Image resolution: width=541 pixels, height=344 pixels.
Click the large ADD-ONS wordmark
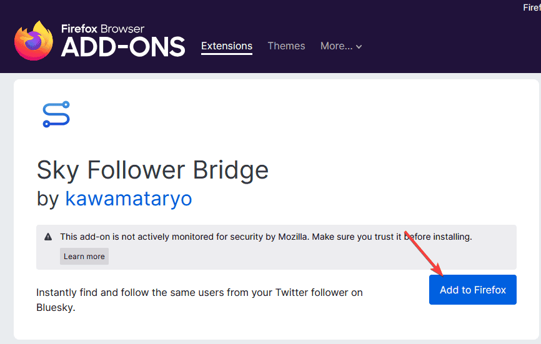[x=123, y=47]
